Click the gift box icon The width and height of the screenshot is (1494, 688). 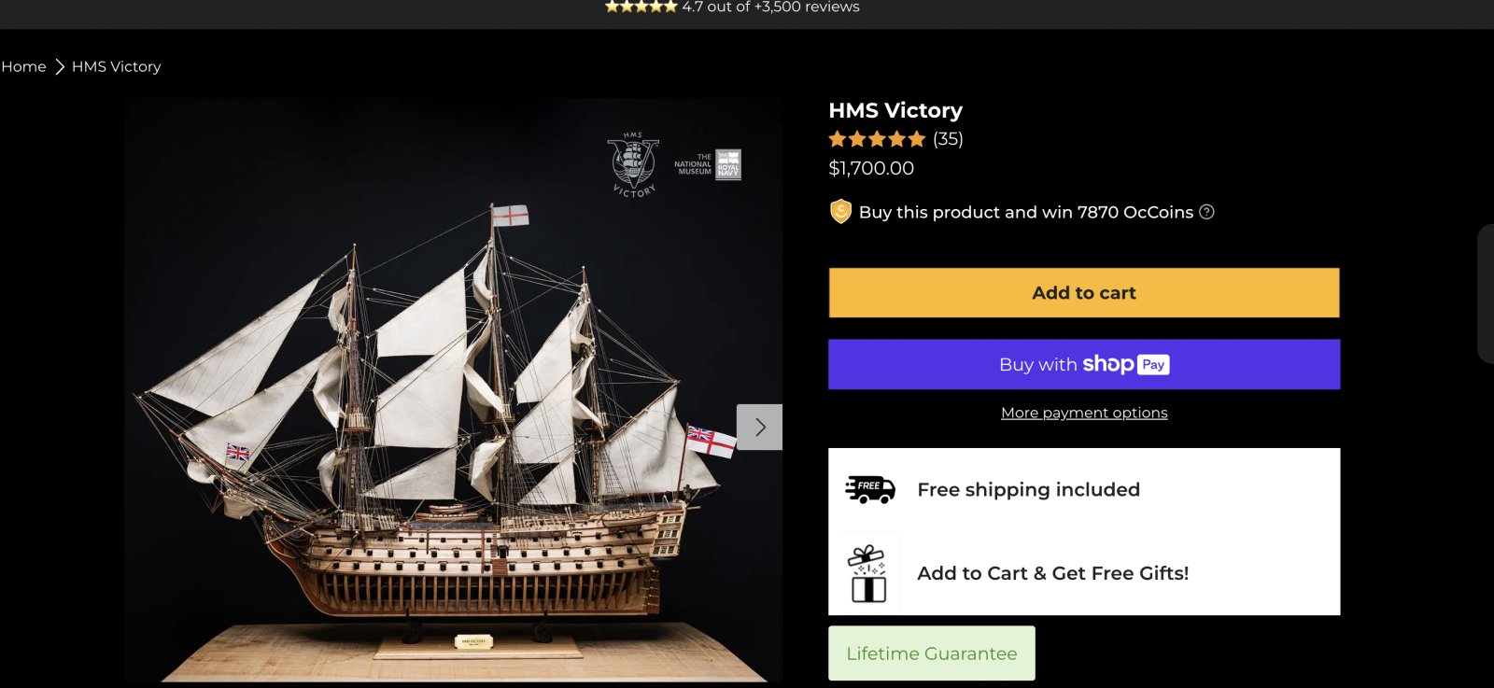click(x=867, y=574)
